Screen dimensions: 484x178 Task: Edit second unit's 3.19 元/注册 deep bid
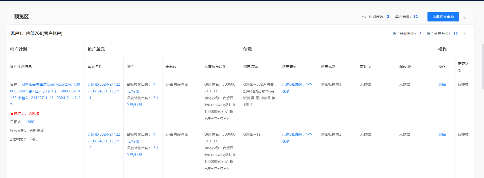(142, 151)
